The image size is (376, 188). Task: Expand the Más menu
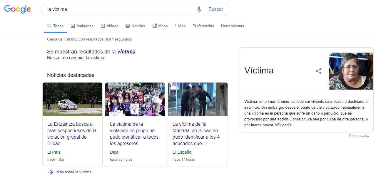click(180, 26)
